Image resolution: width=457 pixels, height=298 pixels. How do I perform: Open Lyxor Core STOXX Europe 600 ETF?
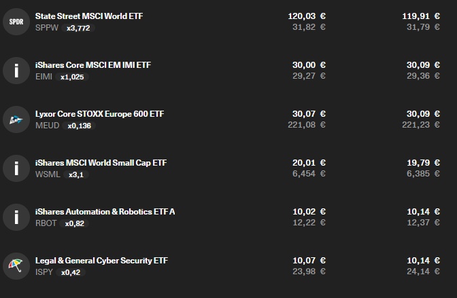pos(100,114)
